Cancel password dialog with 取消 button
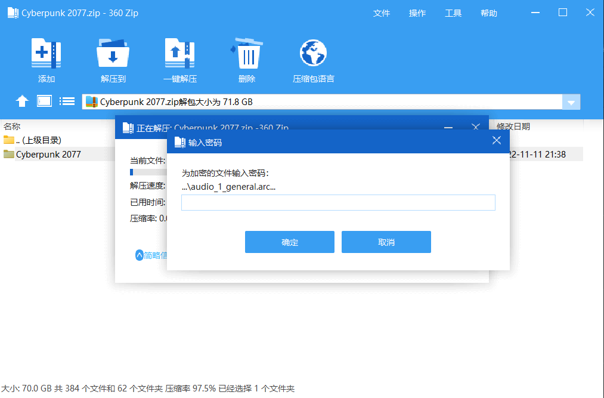This screenshot has height=398, width=604. (x=386, y=242)
